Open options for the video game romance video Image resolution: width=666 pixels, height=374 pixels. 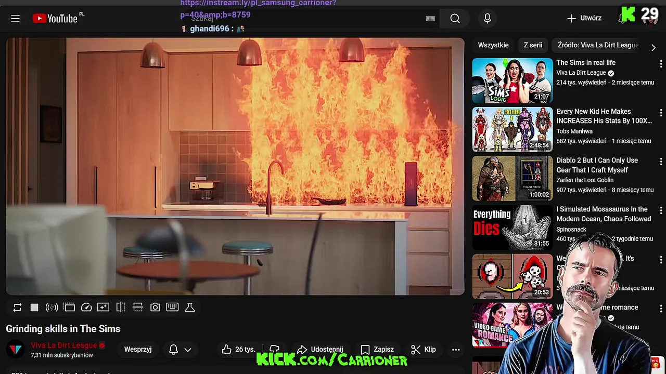pyautogui.click(x=661, y=309)
